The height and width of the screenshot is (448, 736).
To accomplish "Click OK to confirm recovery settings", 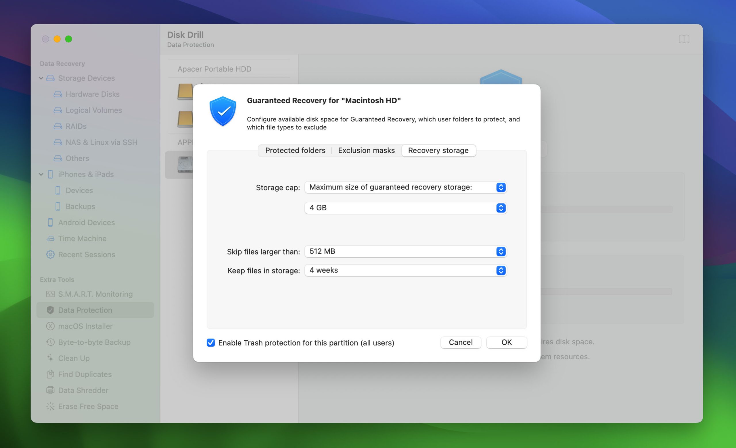I will [x=506, y=342].
